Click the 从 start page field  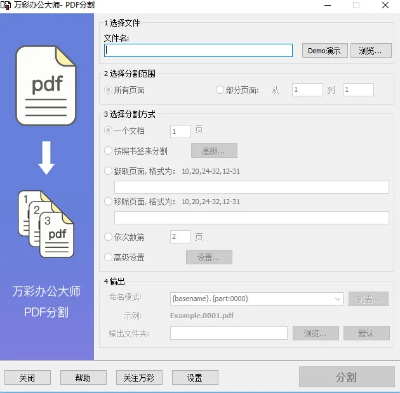tap(307, 89)
